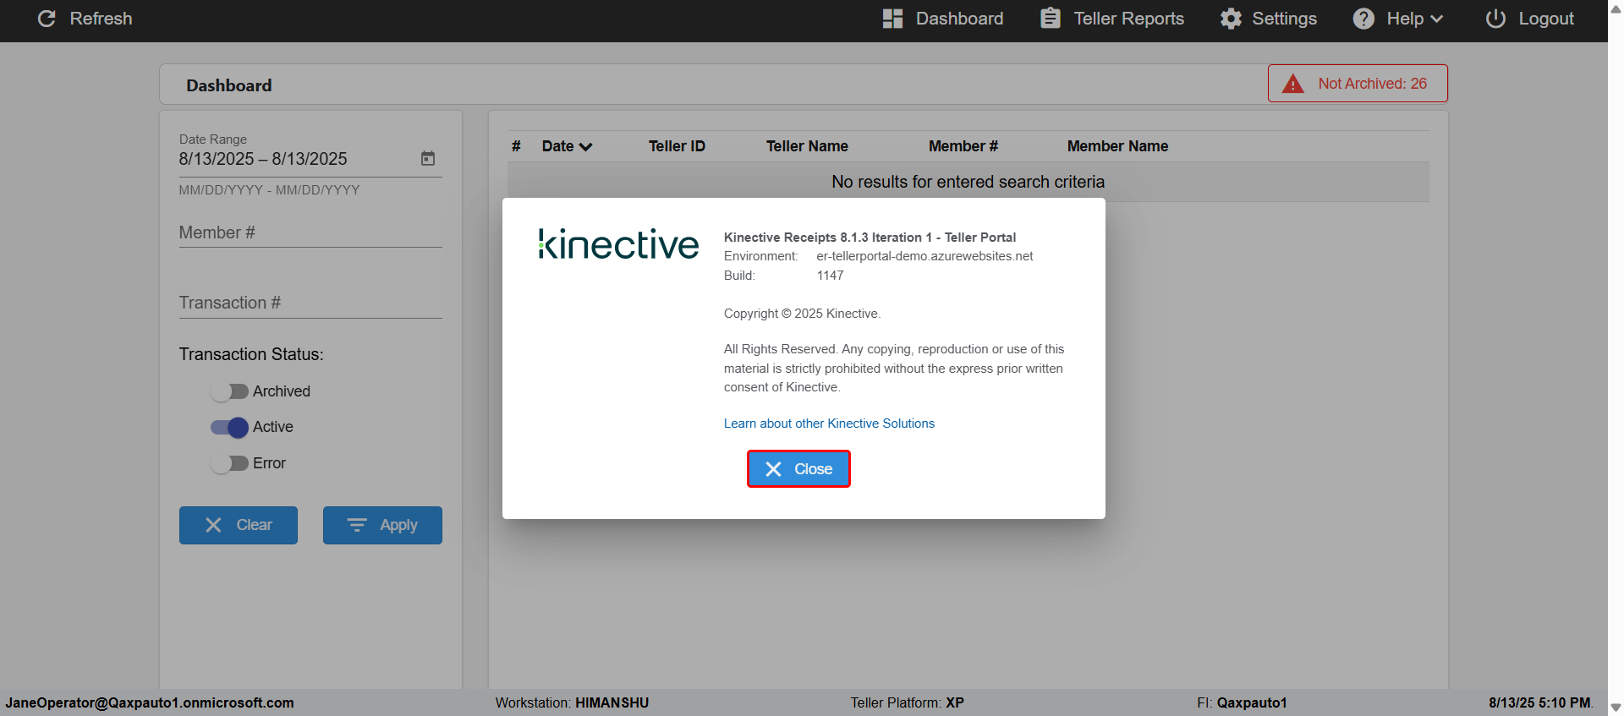Screen dimensions: 1624x716
Task: Open Teller Reports from the top bar
Action: [1111, 19]
